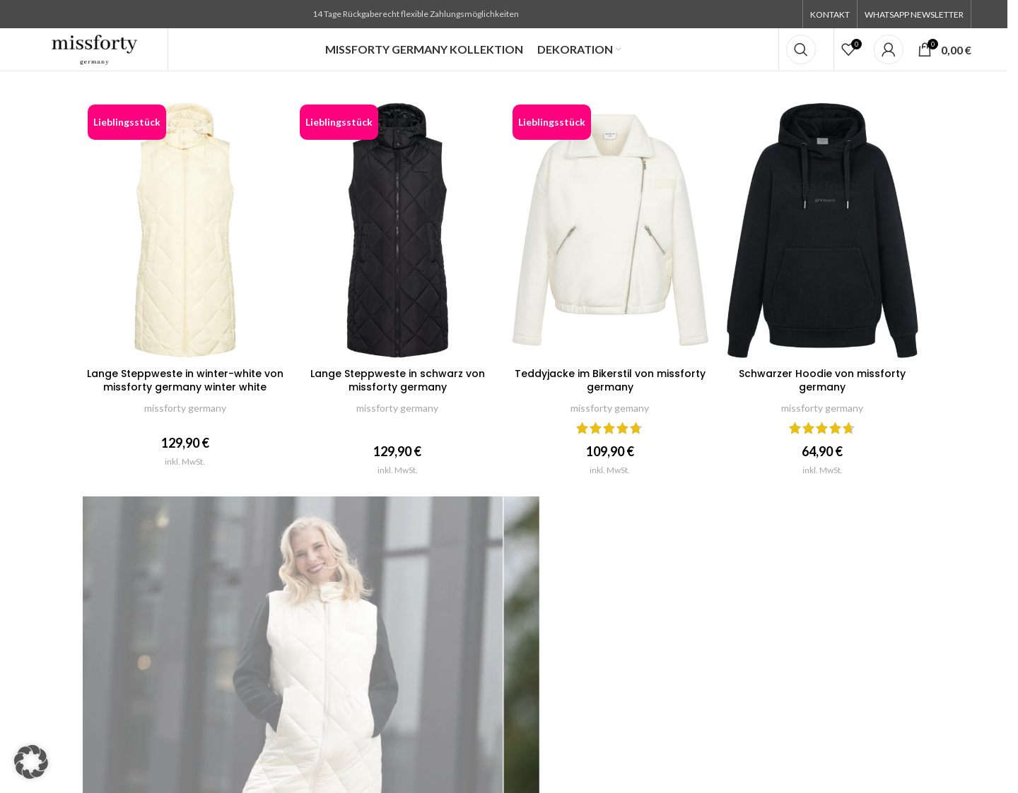View the Teddyjacke product image
Image resolution: width=1018 pixels, height=793 pixels.
coord(610,230)
